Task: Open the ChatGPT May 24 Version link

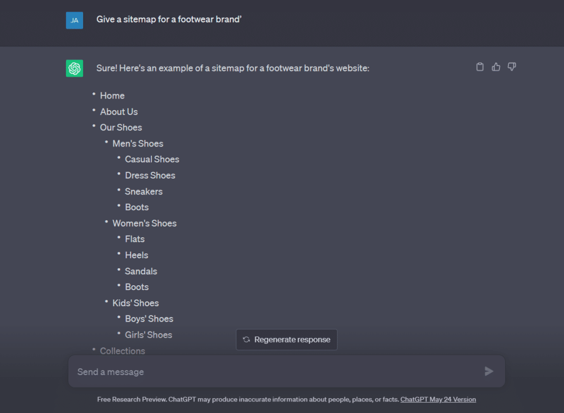Action: (x=438, y=399)
